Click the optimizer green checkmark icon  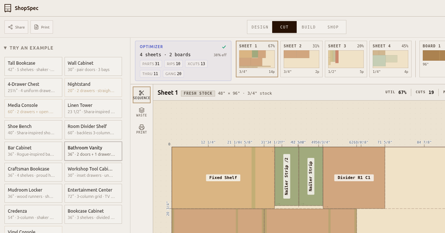point(224,47)
